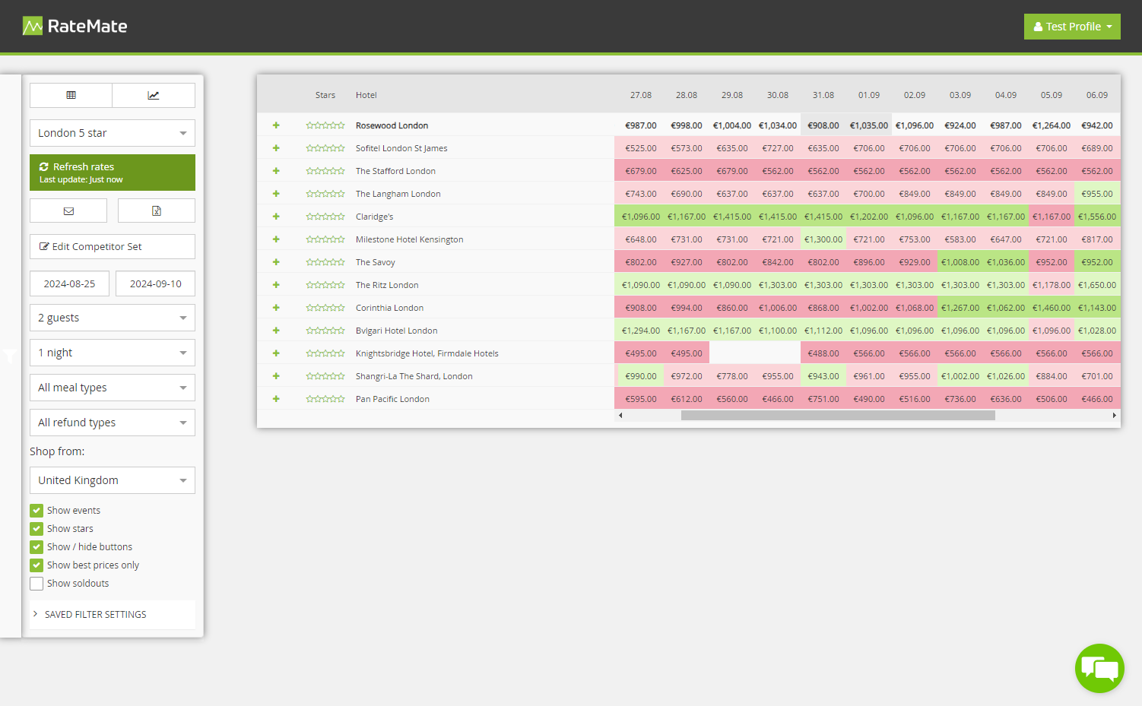The width and height of the screenshot is (1142, 706).
Task: Switch to table grid view
Action: (x=71, y=95)
